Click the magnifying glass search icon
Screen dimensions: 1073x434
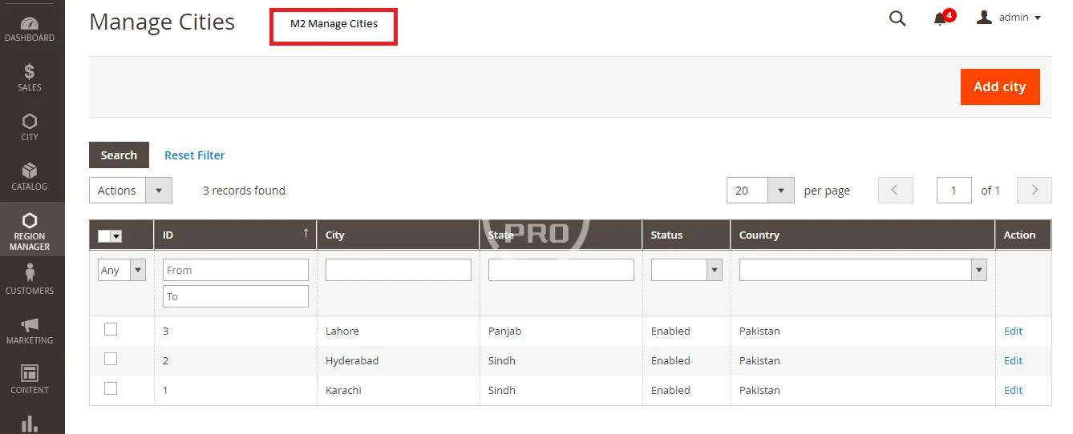(x=897, y=18)
